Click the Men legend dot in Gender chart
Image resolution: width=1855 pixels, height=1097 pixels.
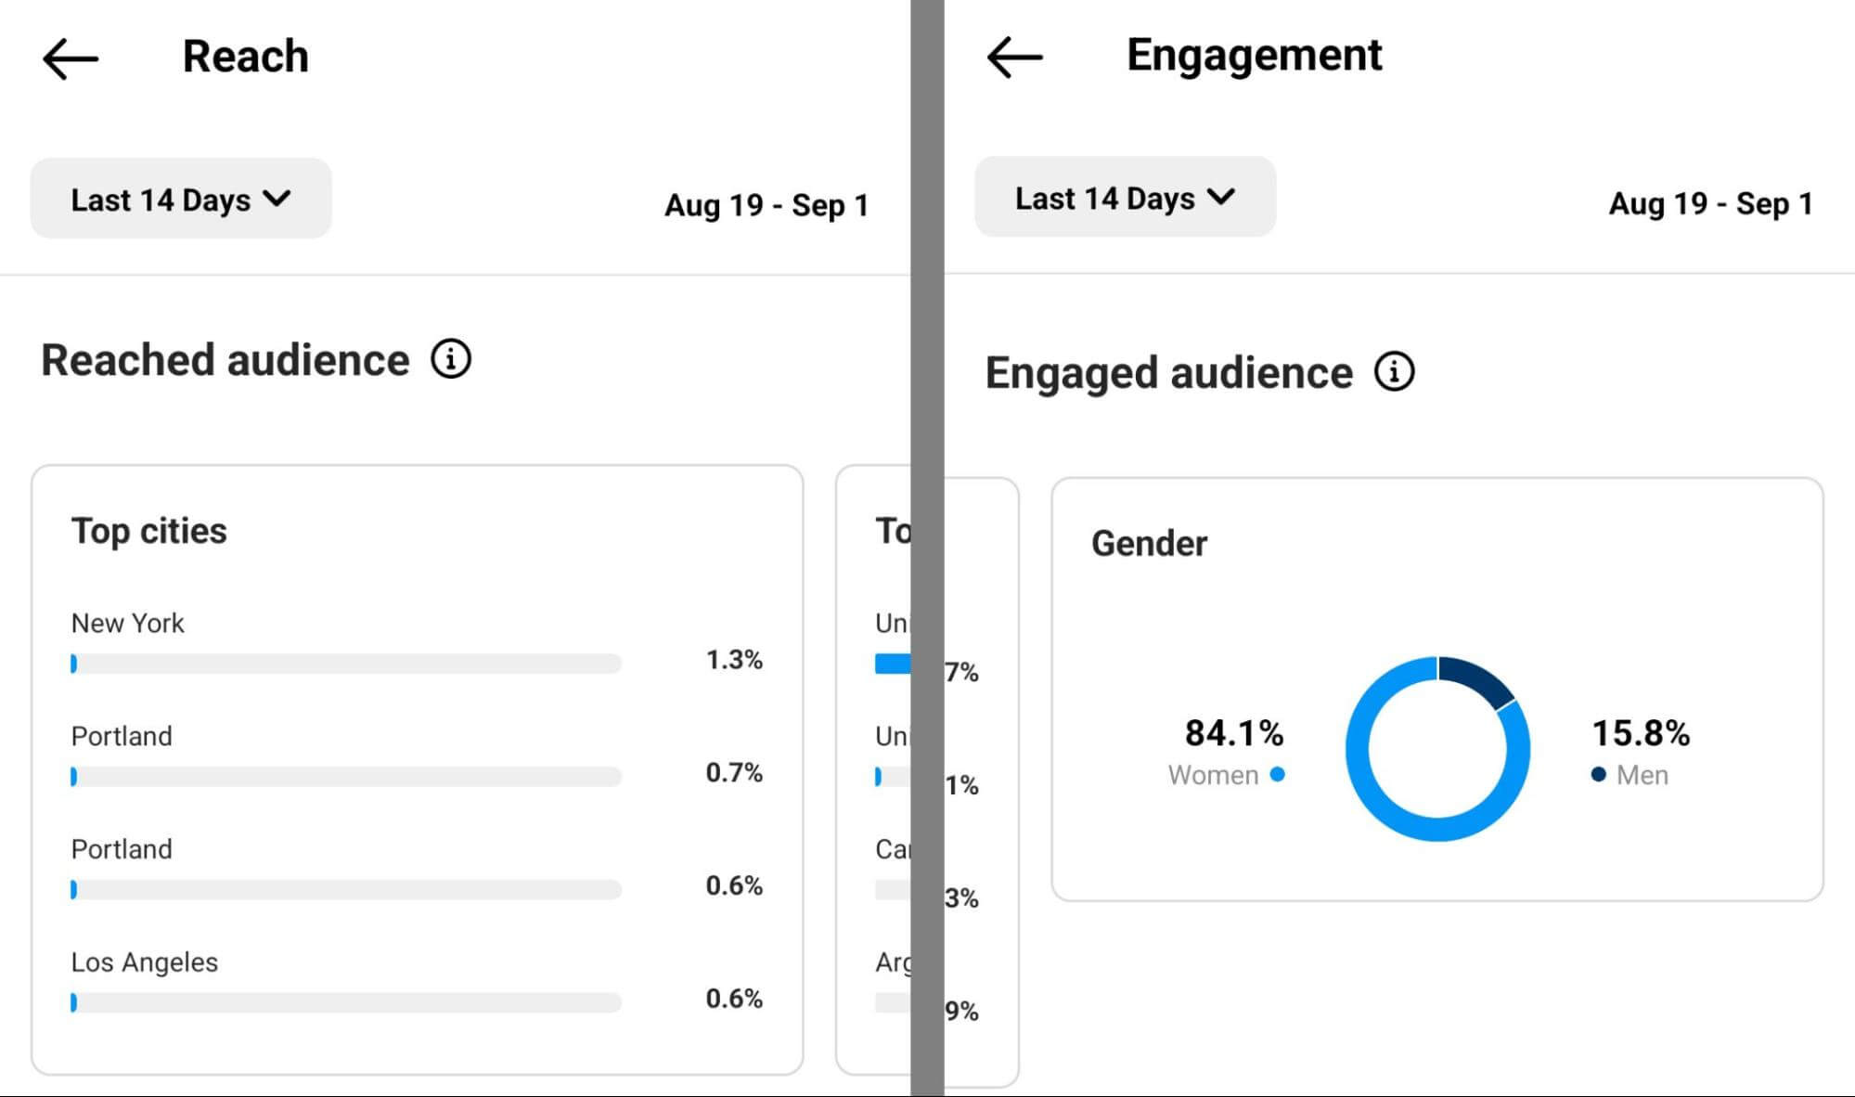1598,774
